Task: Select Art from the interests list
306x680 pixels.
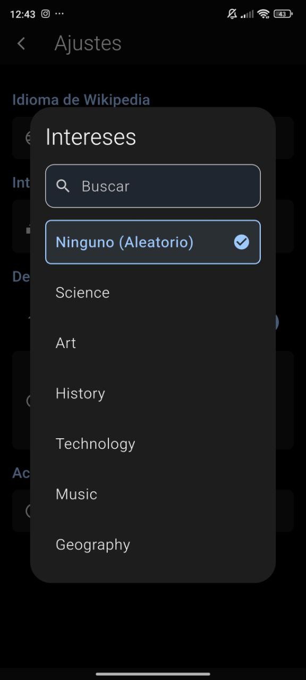Action: (66, 343)
